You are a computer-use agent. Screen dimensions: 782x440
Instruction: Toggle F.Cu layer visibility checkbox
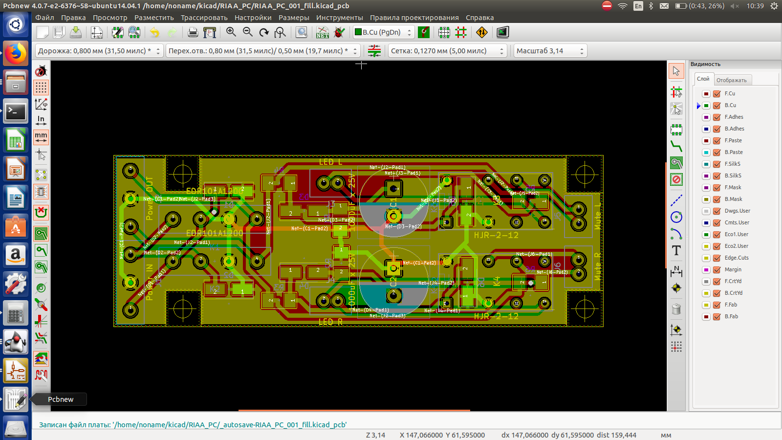click(717, 94)
